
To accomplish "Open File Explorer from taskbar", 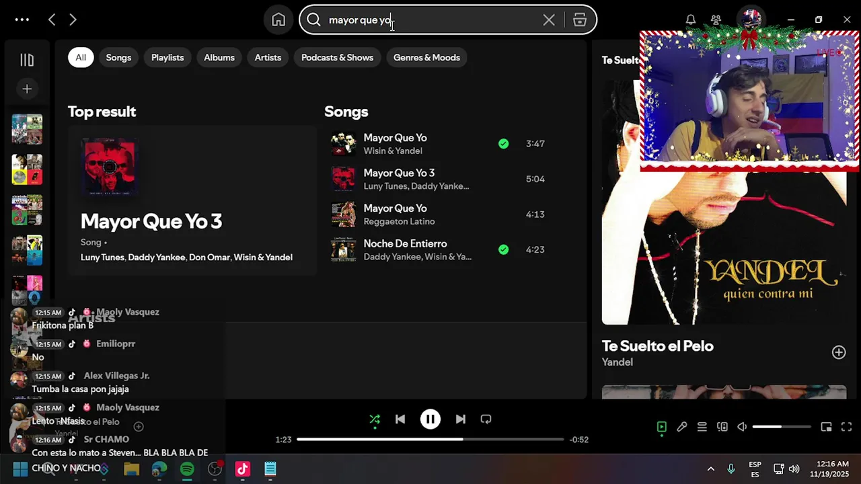I will [x=131, y=469].
